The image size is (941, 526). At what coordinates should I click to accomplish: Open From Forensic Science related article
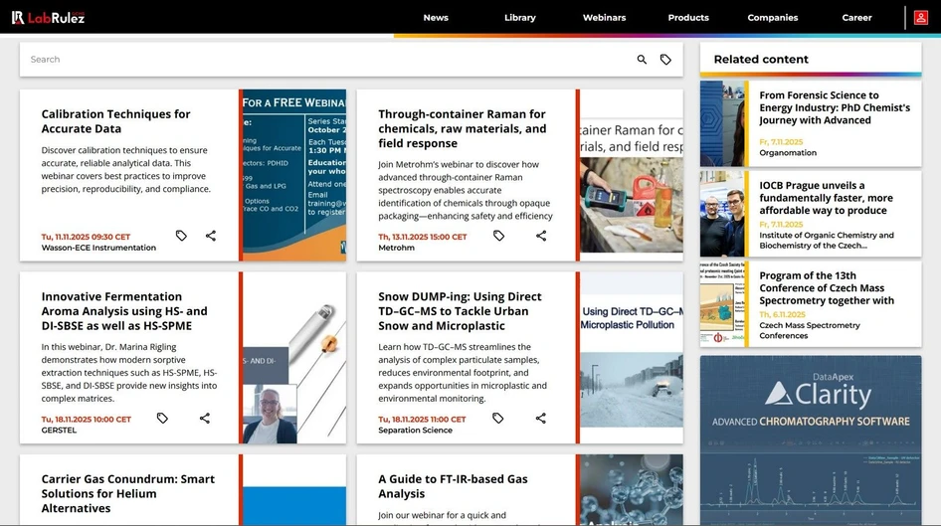[834, 107]
